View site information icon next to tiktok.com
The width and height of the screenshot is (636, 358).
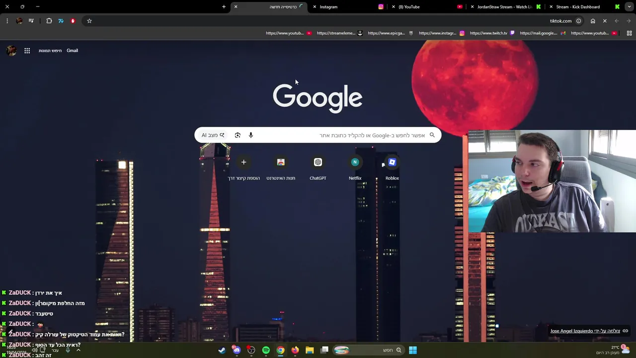(x=578, y=21)
